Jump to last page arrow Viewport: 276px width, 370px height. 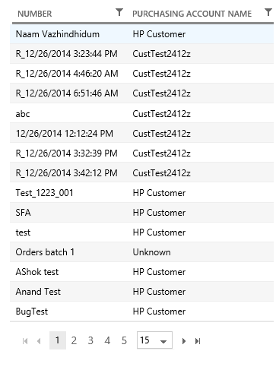coord(198,341)
